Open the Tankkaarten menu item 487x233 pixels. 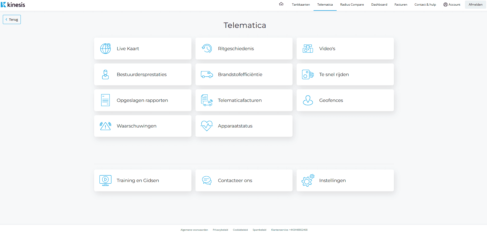[301, 5]
